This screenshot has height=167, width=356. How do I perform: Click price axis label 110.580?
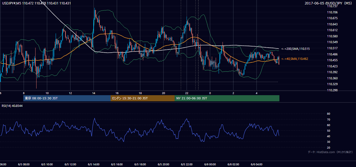point(333,36)
